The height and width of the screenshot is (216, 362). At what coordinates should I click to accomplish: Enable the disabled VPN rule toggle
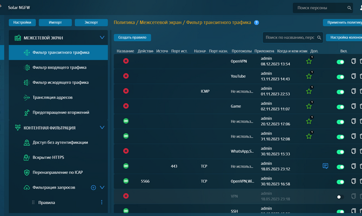point(340,197)
